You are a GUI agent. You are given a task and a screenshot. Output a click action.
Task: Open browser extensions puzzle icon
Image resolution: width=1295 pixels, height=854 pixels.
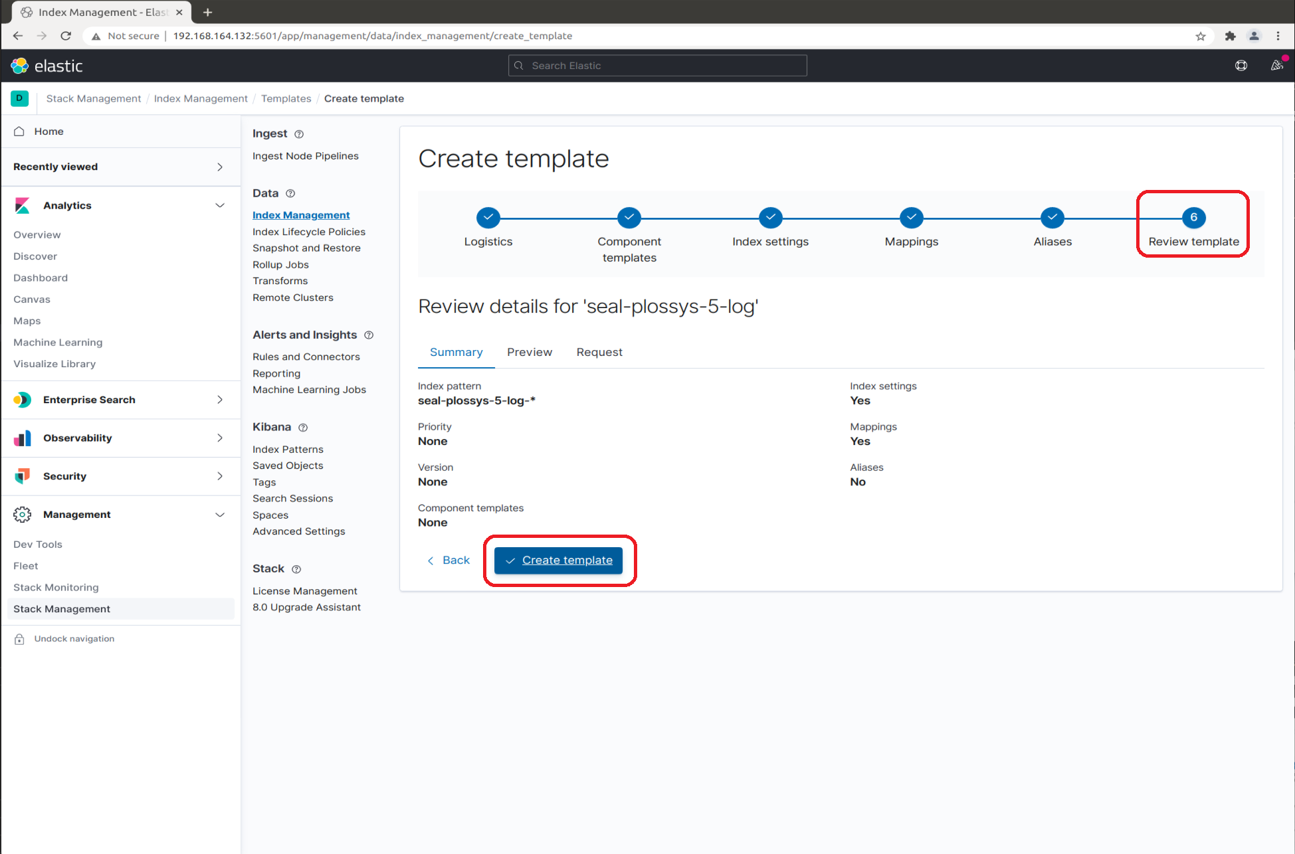tap(1230, 36)
